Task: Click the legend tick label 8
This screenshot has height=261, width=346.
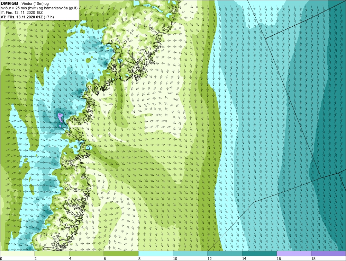Action: 139,259
